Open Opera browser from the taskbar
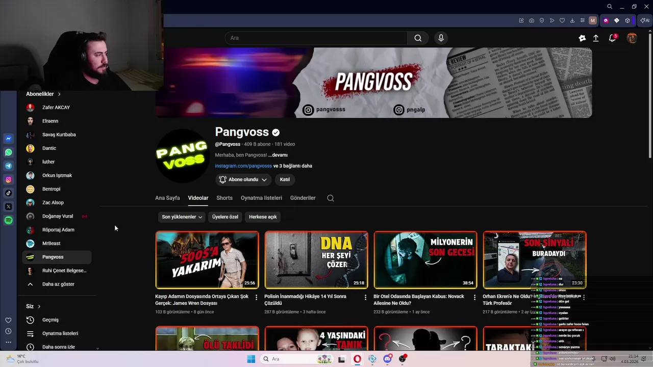Image resolution: width=653 pixels, height=367 pixels. [x=357, y=359]
